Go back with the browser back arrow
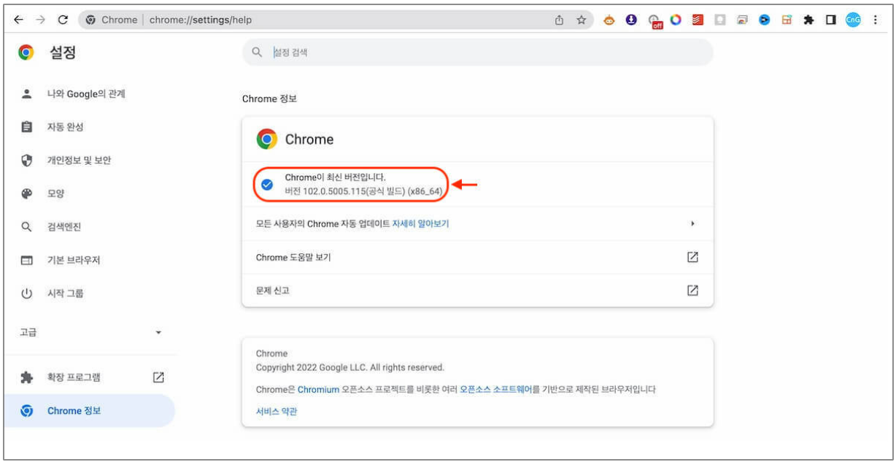Image resolution: width=896 pixels, height=462 pixels. (18, 20)
